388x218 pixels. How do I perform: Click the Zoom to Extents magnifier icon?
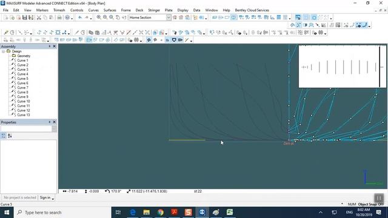(112, 18)
